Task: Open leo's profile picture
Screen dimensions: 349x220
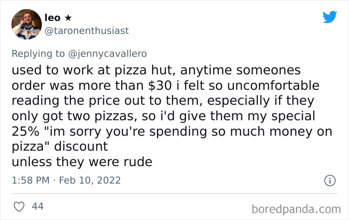Action: coord(25,23)
